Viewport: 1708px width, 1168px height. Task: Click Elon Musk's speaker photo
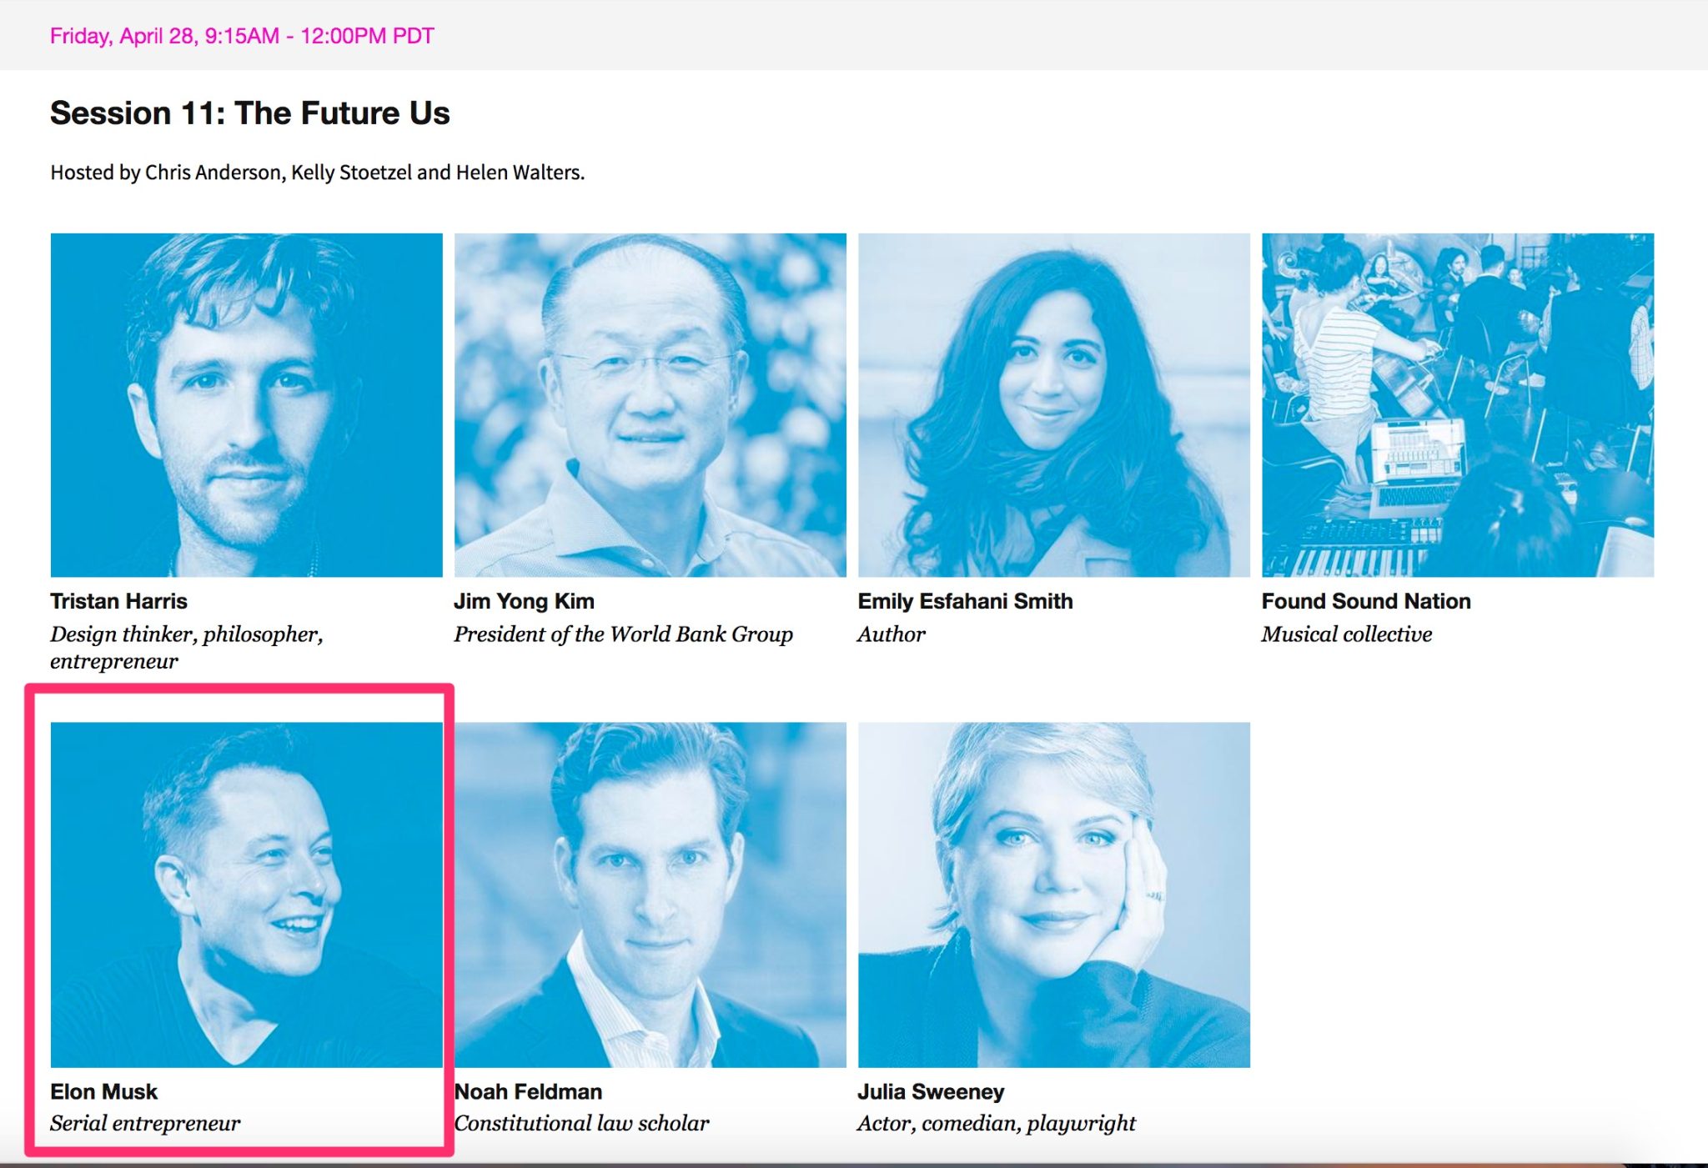pyautogui.click(x=246, y=894)
